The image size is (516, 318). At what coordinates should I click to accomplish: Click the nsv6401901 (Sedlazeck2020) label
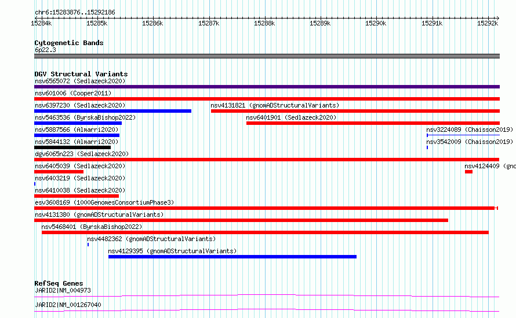(291, 117)
